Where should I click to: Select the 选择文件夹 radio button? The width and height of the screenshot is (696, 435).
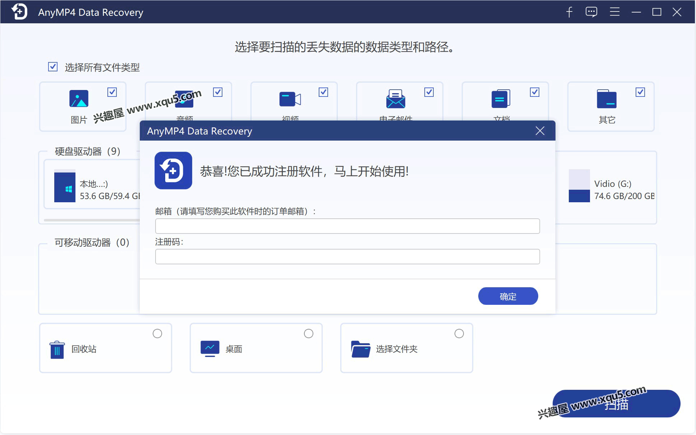pyautogui.click(x=459, y=334)
